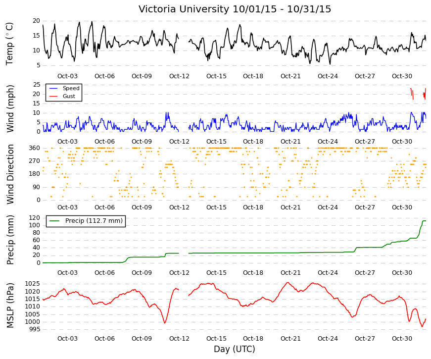Click the Wind (mph) axis label
The width and height of the screenshot is (431, 359).
tap(10, 108)
